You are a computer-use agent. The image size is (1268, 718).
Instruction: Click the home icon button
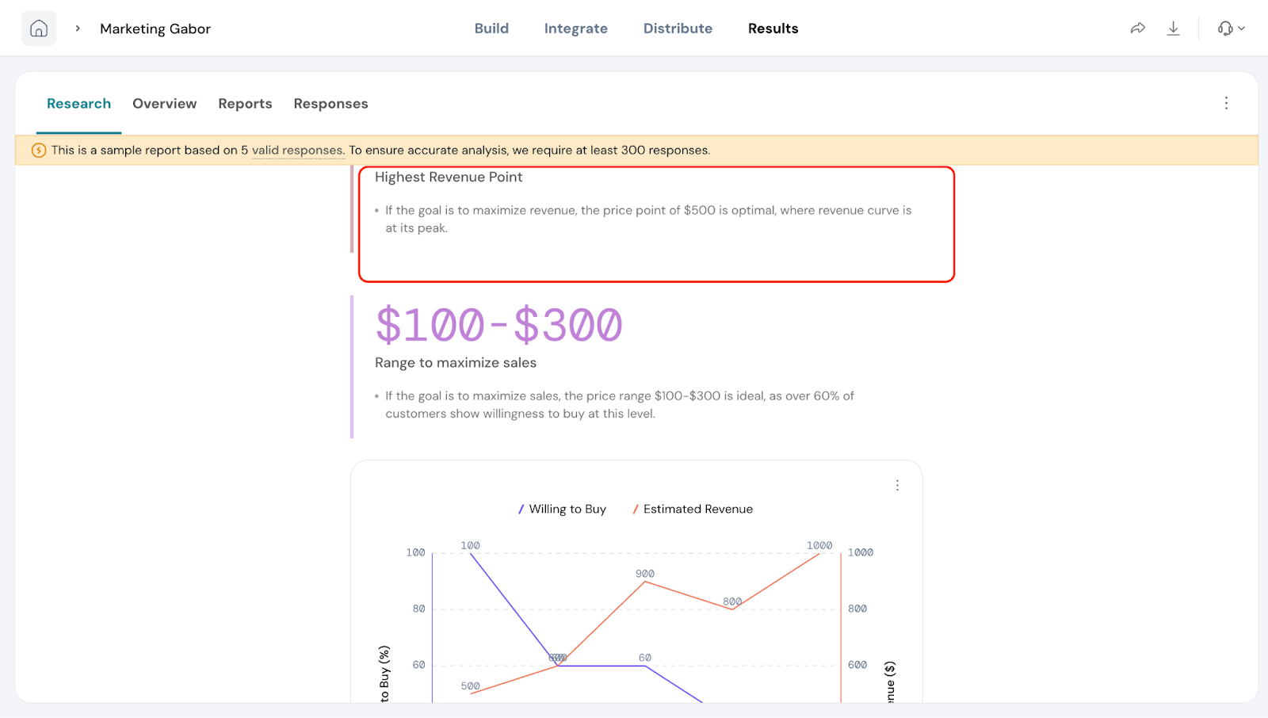[x=39, y=29]
